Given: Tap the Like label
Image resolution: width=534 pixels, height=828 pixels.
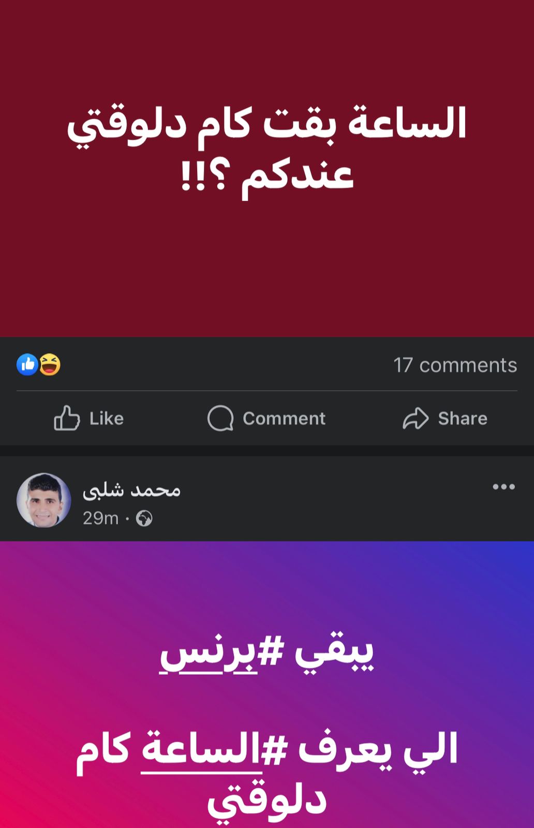Looking at the screenshot, I should click(x=107, y=418).
